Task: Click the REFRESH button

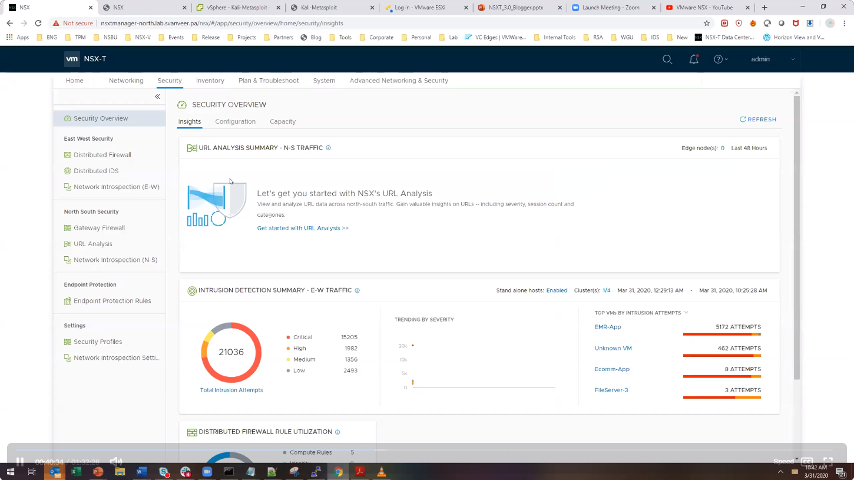Action: [758, 120]
